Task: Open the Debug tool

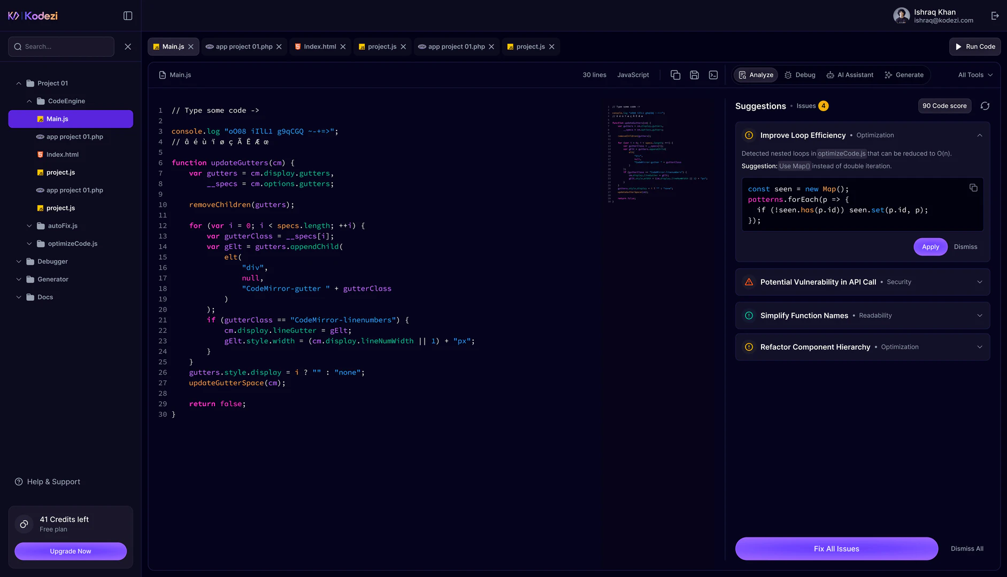Action: coord(800,75)
